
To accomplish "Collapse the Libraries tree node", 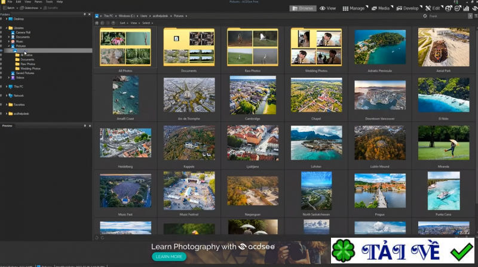I will point(7,27).
